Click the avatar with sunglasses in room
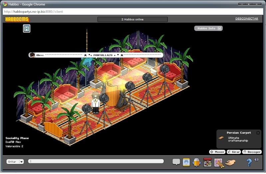This screenshot has height=174, width=266. pos(95,103)
